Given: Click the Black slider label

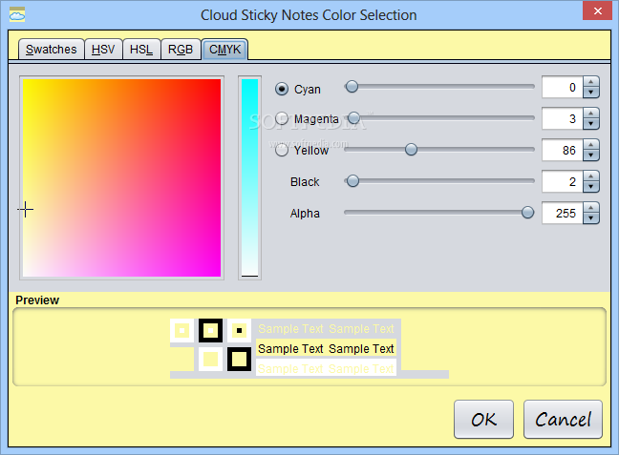Looking at the screenshot, I should (x=305, y=182).
